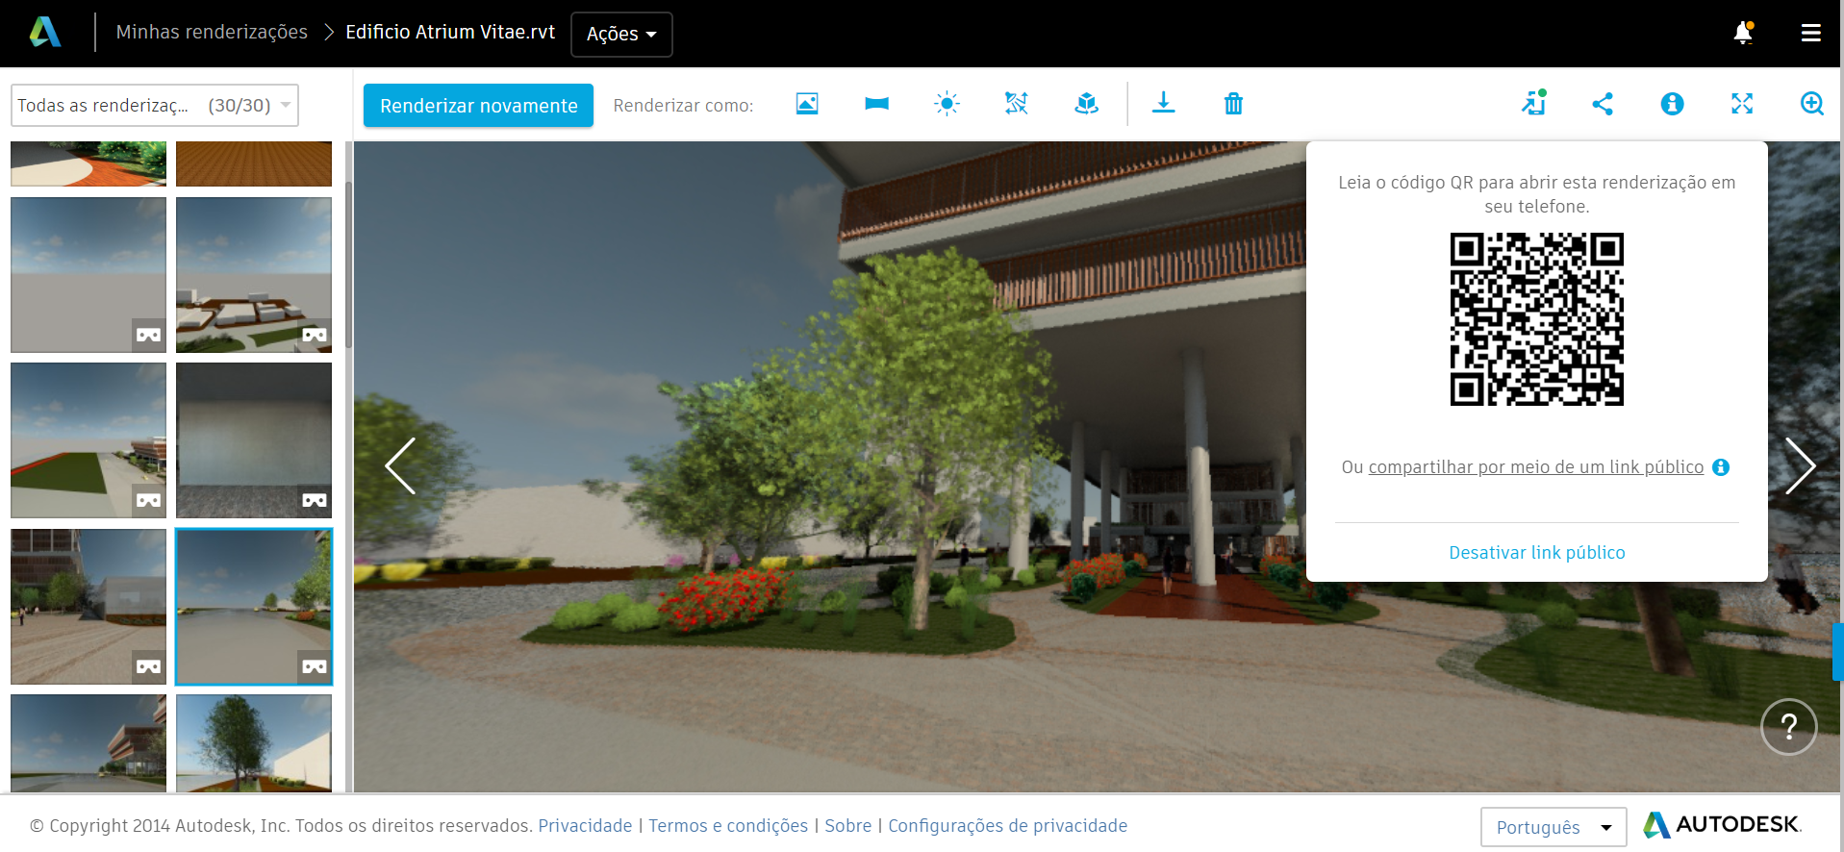Image resolution: width=1844 pixels, height=852 pixels.
Task: Click the Autodesk logo in footer
Action: (x=1722, y=825)
